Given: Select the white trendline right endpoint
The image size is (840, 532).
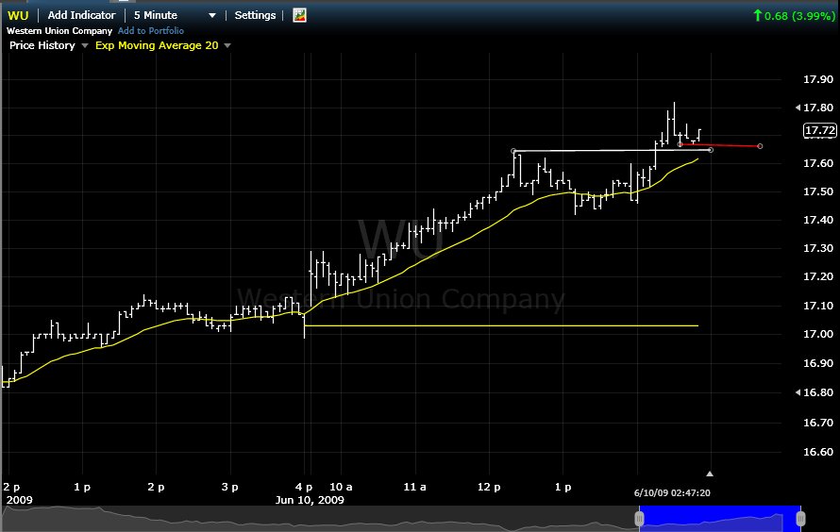Looking at the screenshot, I should (711, 150).
